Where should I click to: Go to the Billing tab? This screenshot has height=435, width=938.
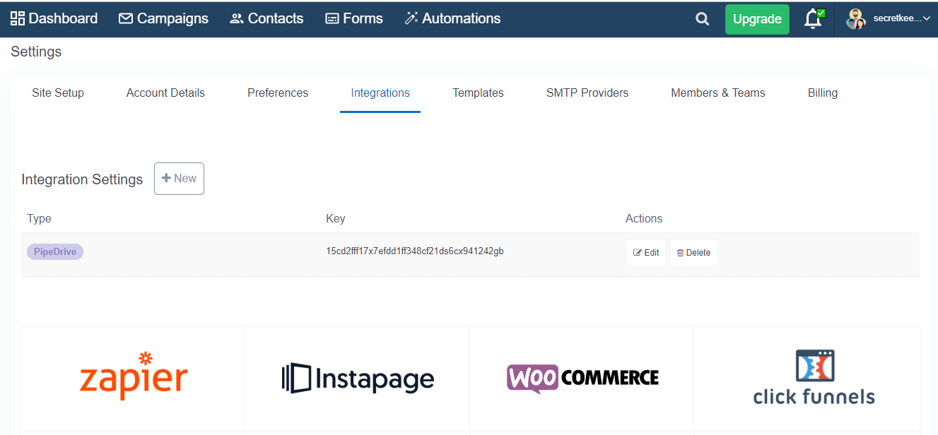823,93
